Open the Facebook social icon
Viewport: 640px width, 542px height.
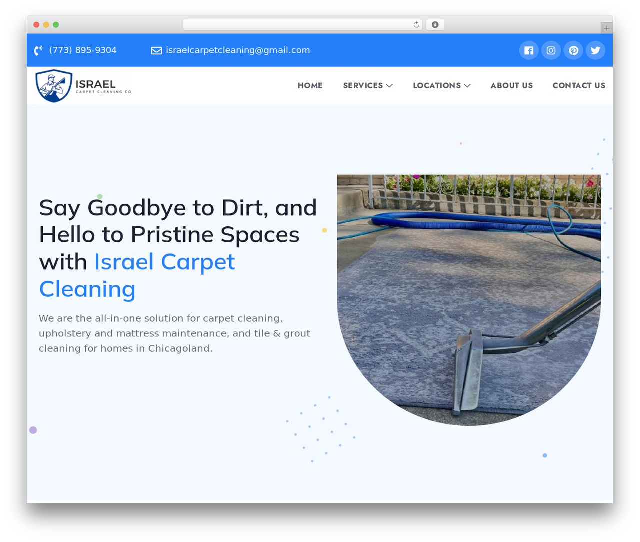click(529, 50)
